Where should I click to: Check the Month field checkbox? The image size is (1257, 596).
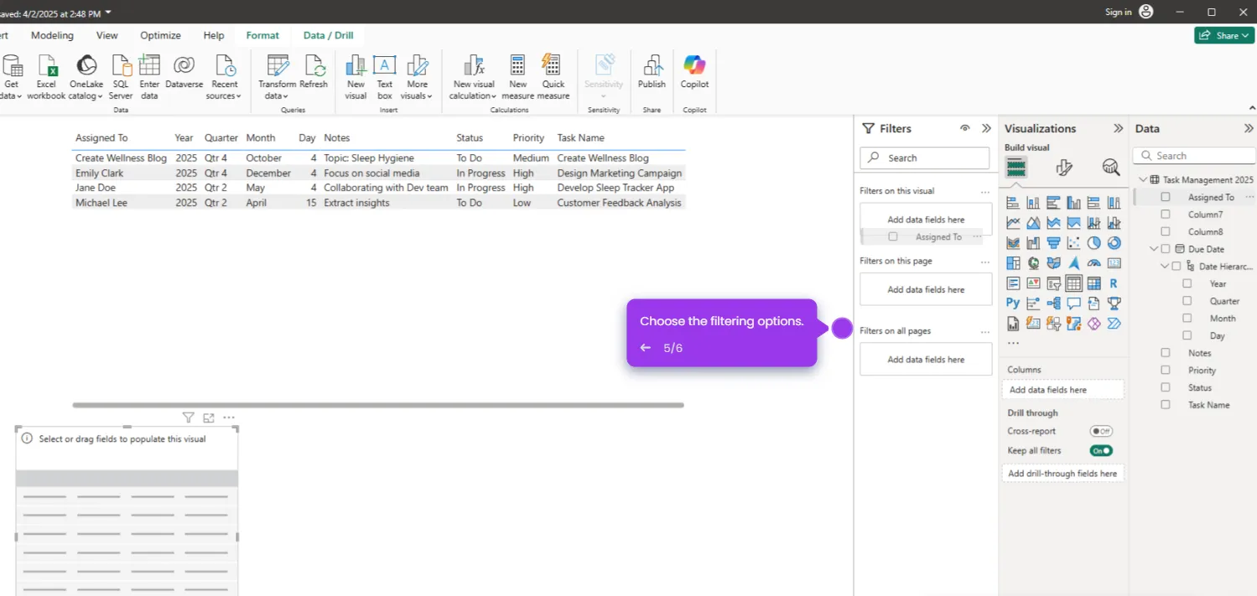(x=1187, y=319)
